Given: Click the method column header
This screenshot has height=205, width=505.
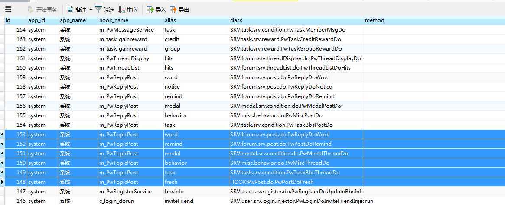Looking at the screenshot, I should 434,20.
